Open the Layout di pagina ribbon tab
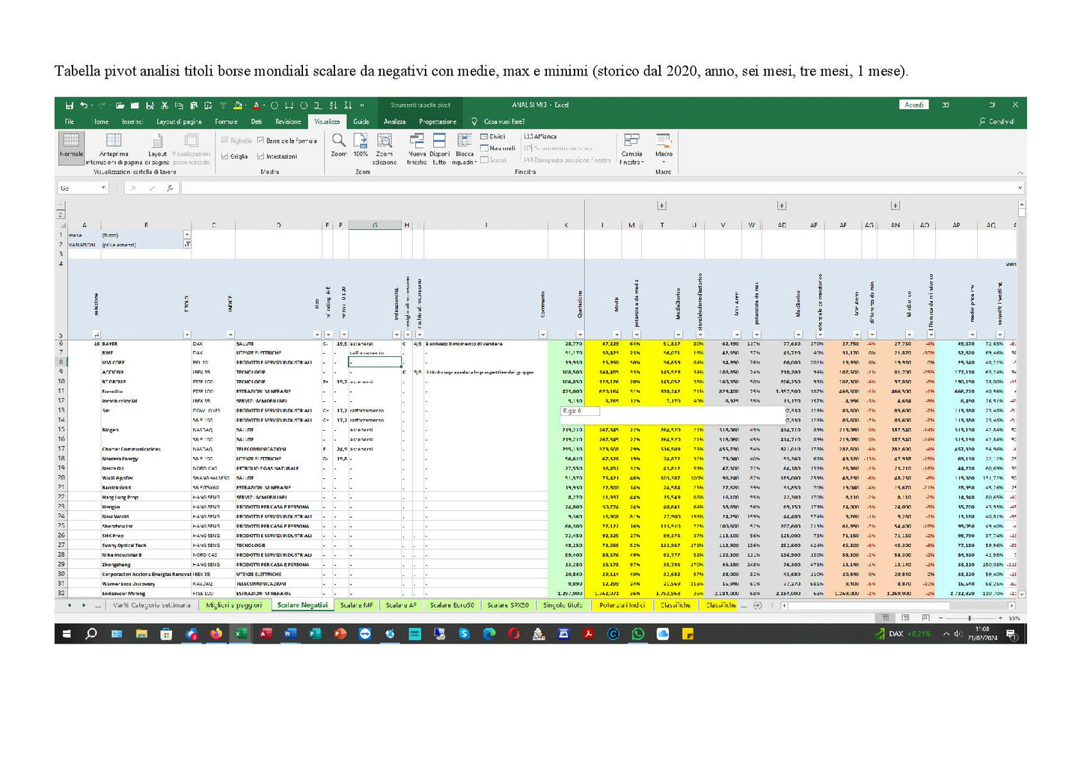The height and width of the screenshot is (764, 1081). pyautogui.click(x=179, y=121)
